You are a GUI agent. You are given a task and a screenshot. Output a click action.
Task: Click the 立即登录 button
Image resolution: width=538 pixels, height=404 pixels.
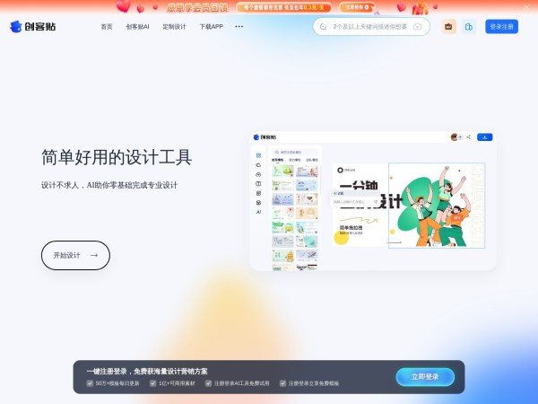tap(425, 377)
